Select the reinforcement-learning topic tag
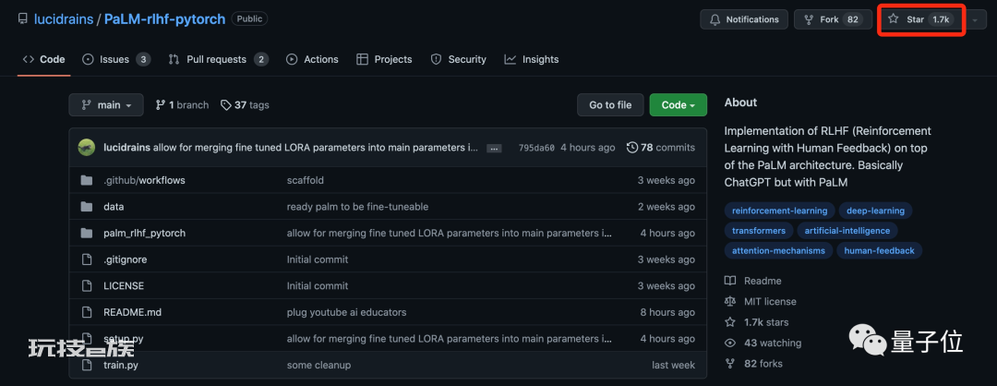Viewport: 997px width, 386px height. coord(779,211)
